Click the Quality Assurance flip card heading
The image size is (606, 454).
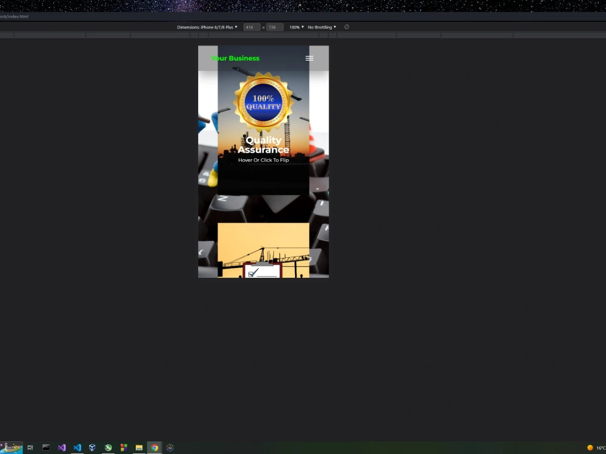[264, 145]
